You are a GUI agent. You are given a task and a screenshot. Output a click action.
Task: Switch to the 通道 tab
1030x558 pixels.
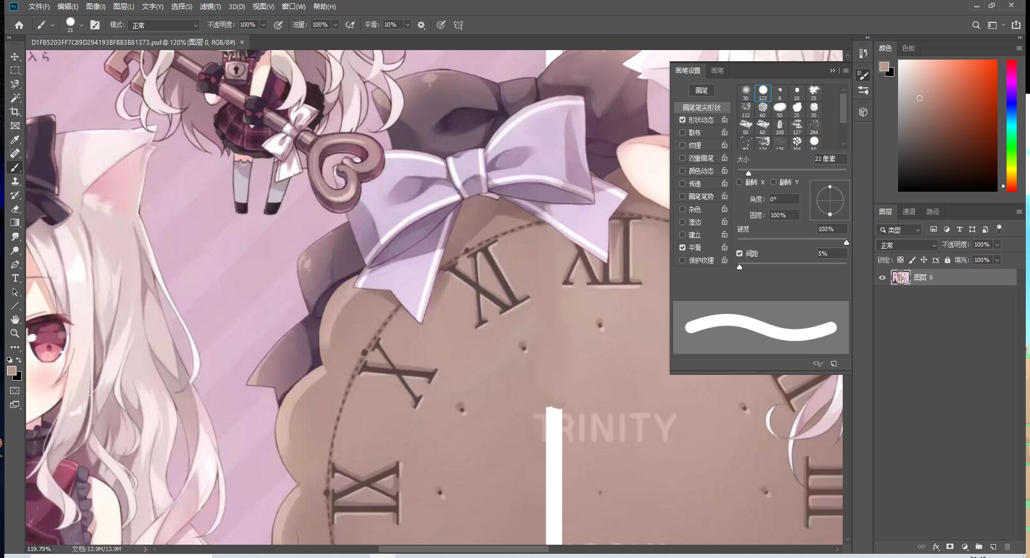909,211
